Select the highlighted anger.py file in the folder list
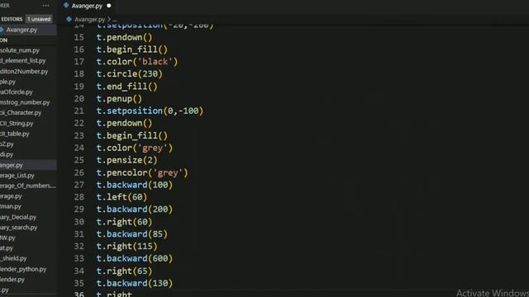 point(12,165)
